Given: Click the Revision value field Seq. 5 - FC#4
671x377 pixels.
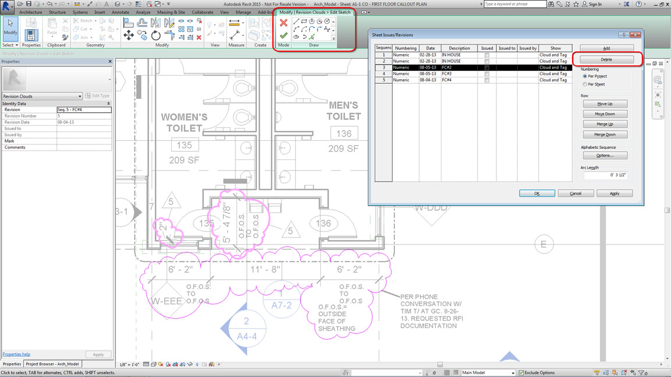Looking at the screenshot, I should (x=84, y=110).
